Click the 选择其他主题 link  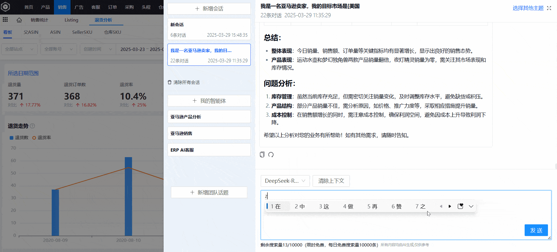tap(528, 8)
